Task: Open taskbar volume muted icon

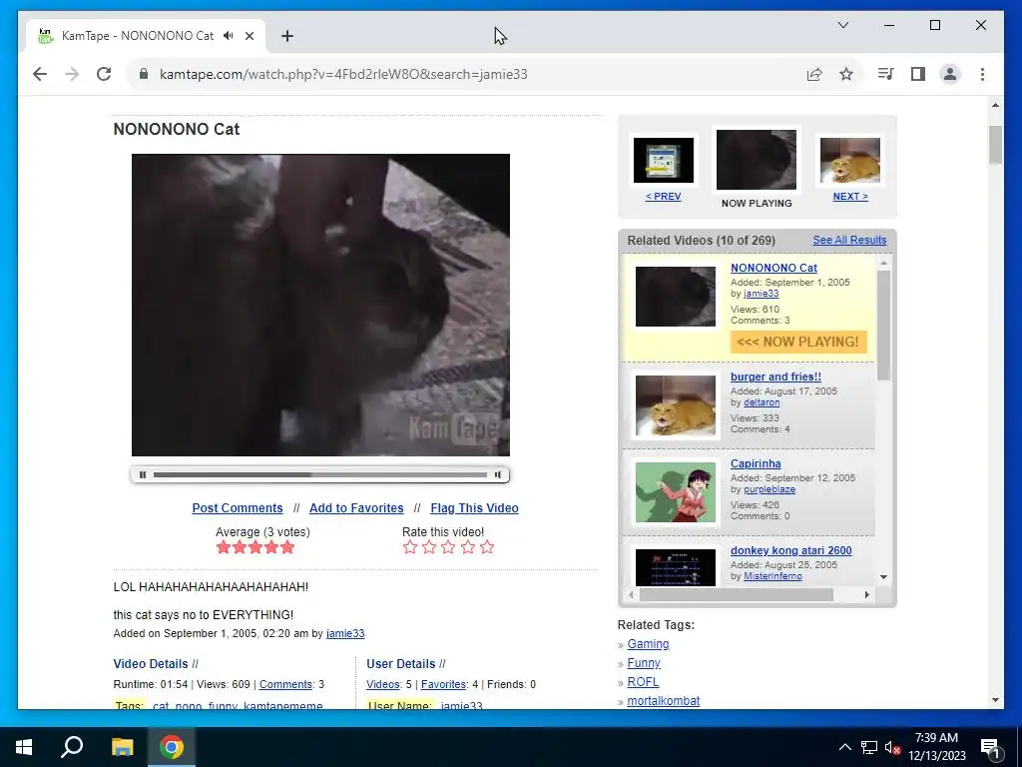Action: (892, 747)
